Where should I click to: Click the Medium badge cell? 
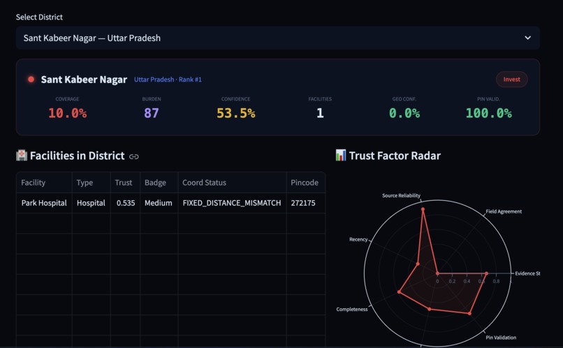[x=159, y=203]
